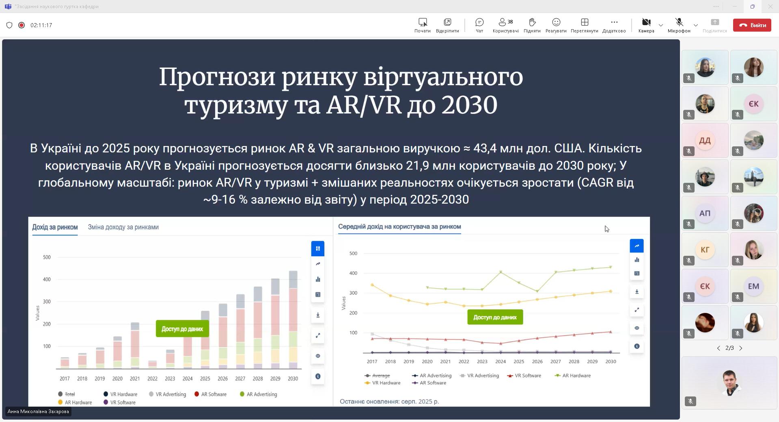779x422 pixels.
Task: Select stacked chart view icon in left chart
Action: [318, 248]
